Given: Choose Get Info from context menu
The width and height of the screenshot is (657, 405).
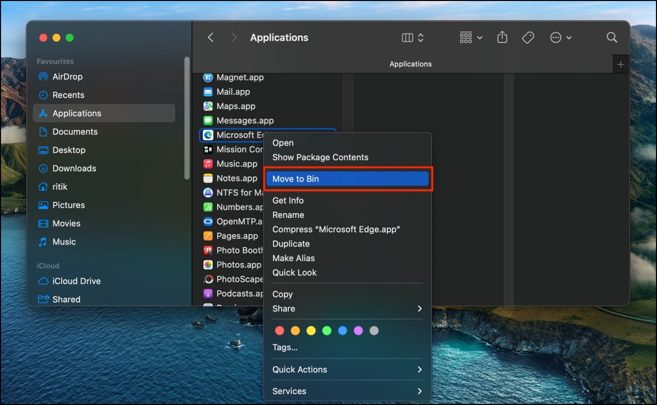Looking at the screenshot, I should [x=348, y=200].
